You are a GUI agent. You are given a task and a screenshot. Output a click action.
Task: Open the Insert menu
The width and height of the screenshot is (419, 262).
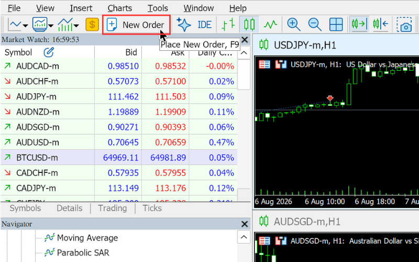pos(81,8)
